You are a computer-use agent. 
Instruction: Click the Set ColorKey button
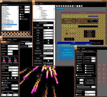click(90, 80)
